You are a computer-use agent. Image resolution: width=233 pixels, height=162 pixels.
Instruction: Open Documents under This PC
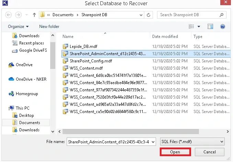point(26,123)
